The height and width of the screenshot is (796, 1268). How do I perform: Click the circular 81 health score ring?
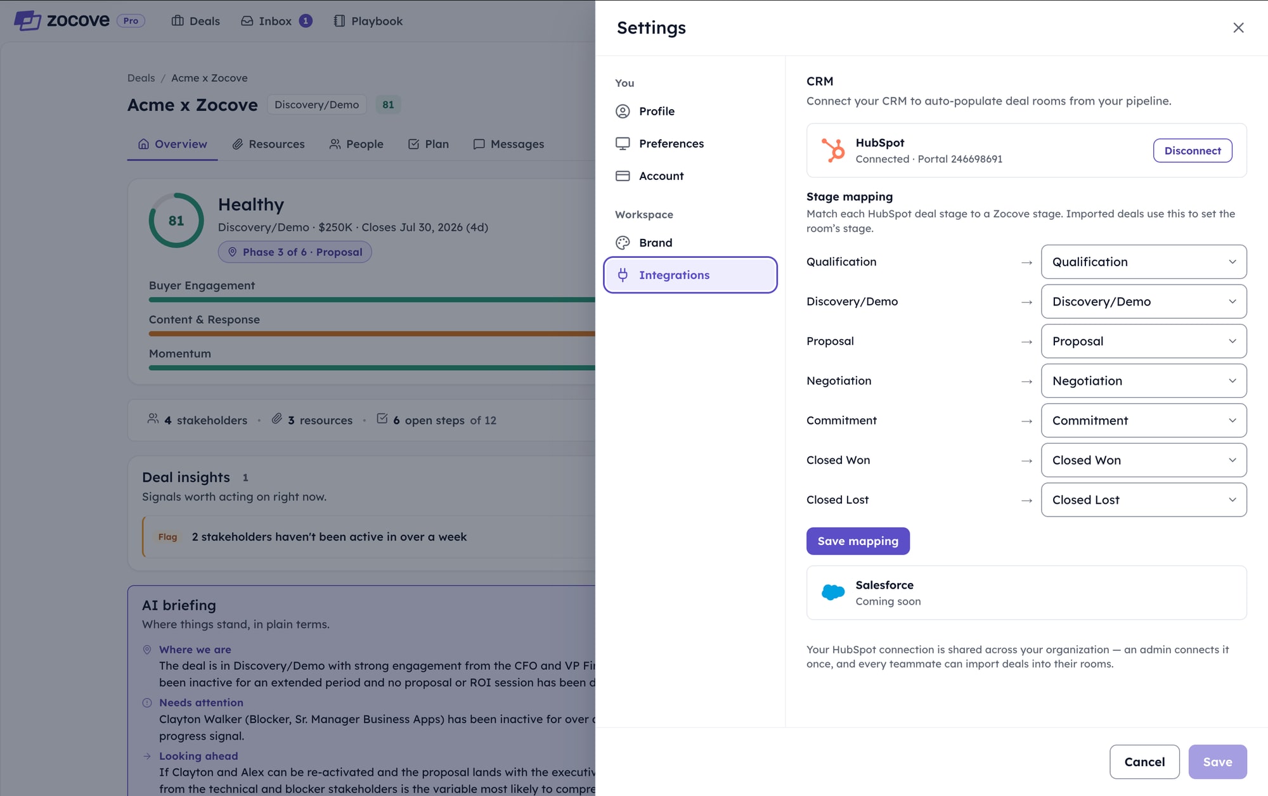click(176, 221)
